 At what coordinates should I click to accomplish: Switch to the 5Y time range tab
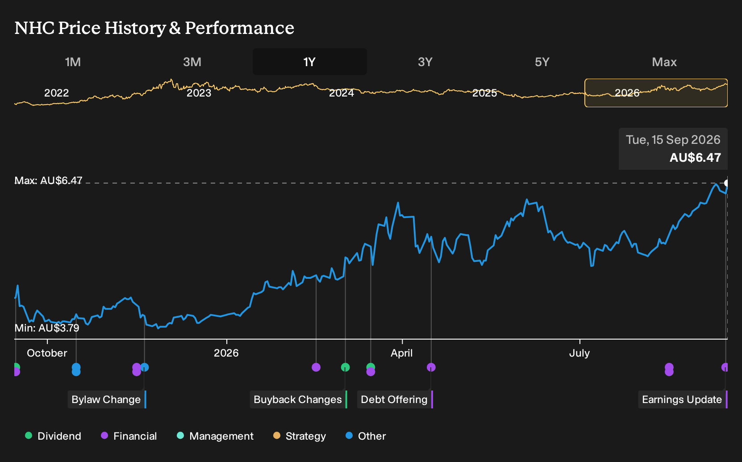coord(542,62)
